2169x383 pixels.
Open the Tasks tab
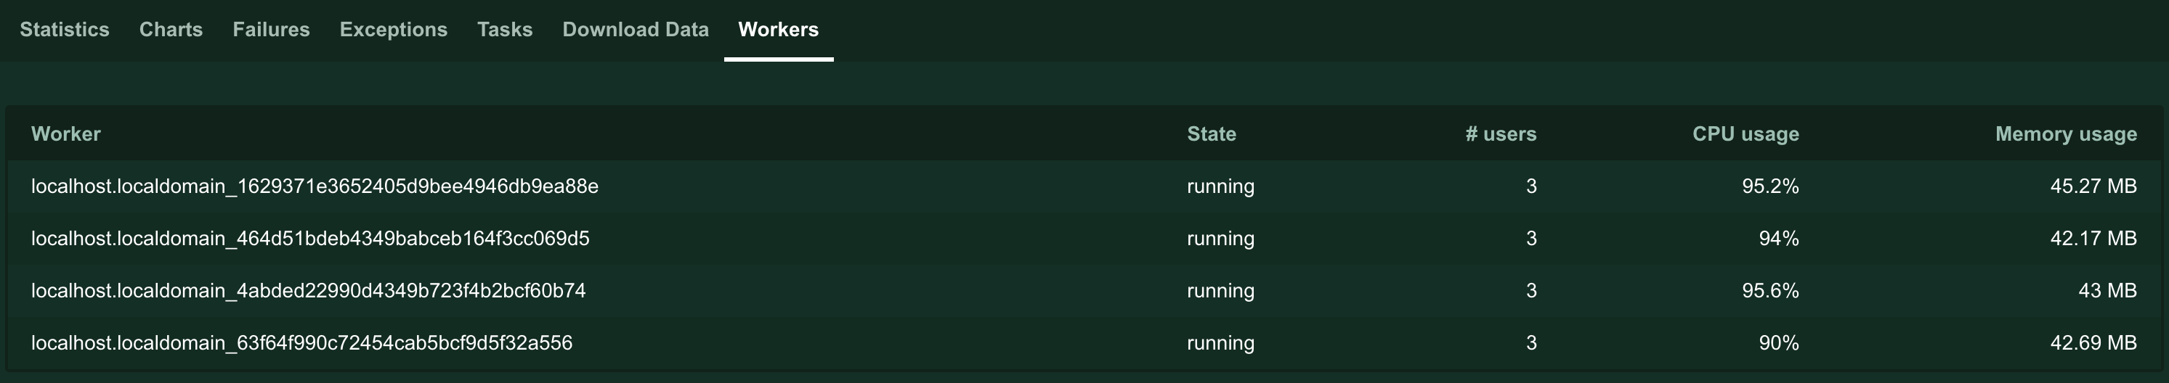tap(504, 30)
